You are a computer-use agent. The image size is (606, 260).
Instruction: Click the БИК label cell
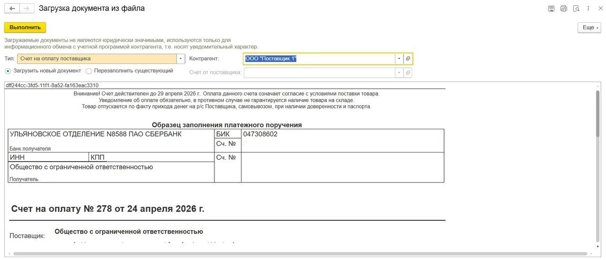228,134
